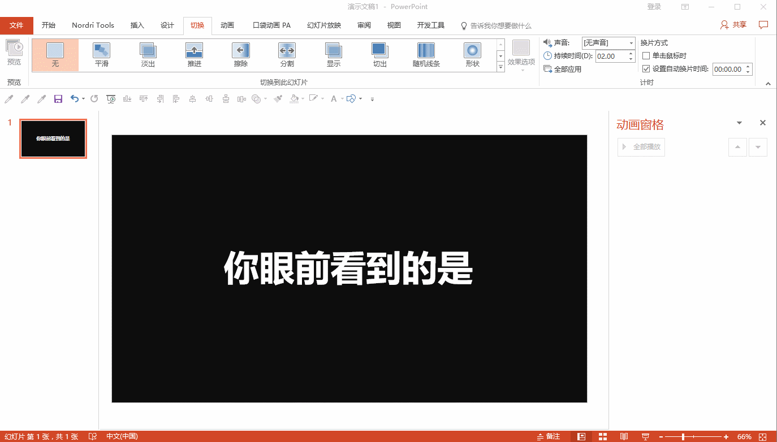Image resolution: width=777 pixels, height=442 pixels.
Task: Uncheck 设置自动换片时间 checkbox
Action: (x=646, y=69)
